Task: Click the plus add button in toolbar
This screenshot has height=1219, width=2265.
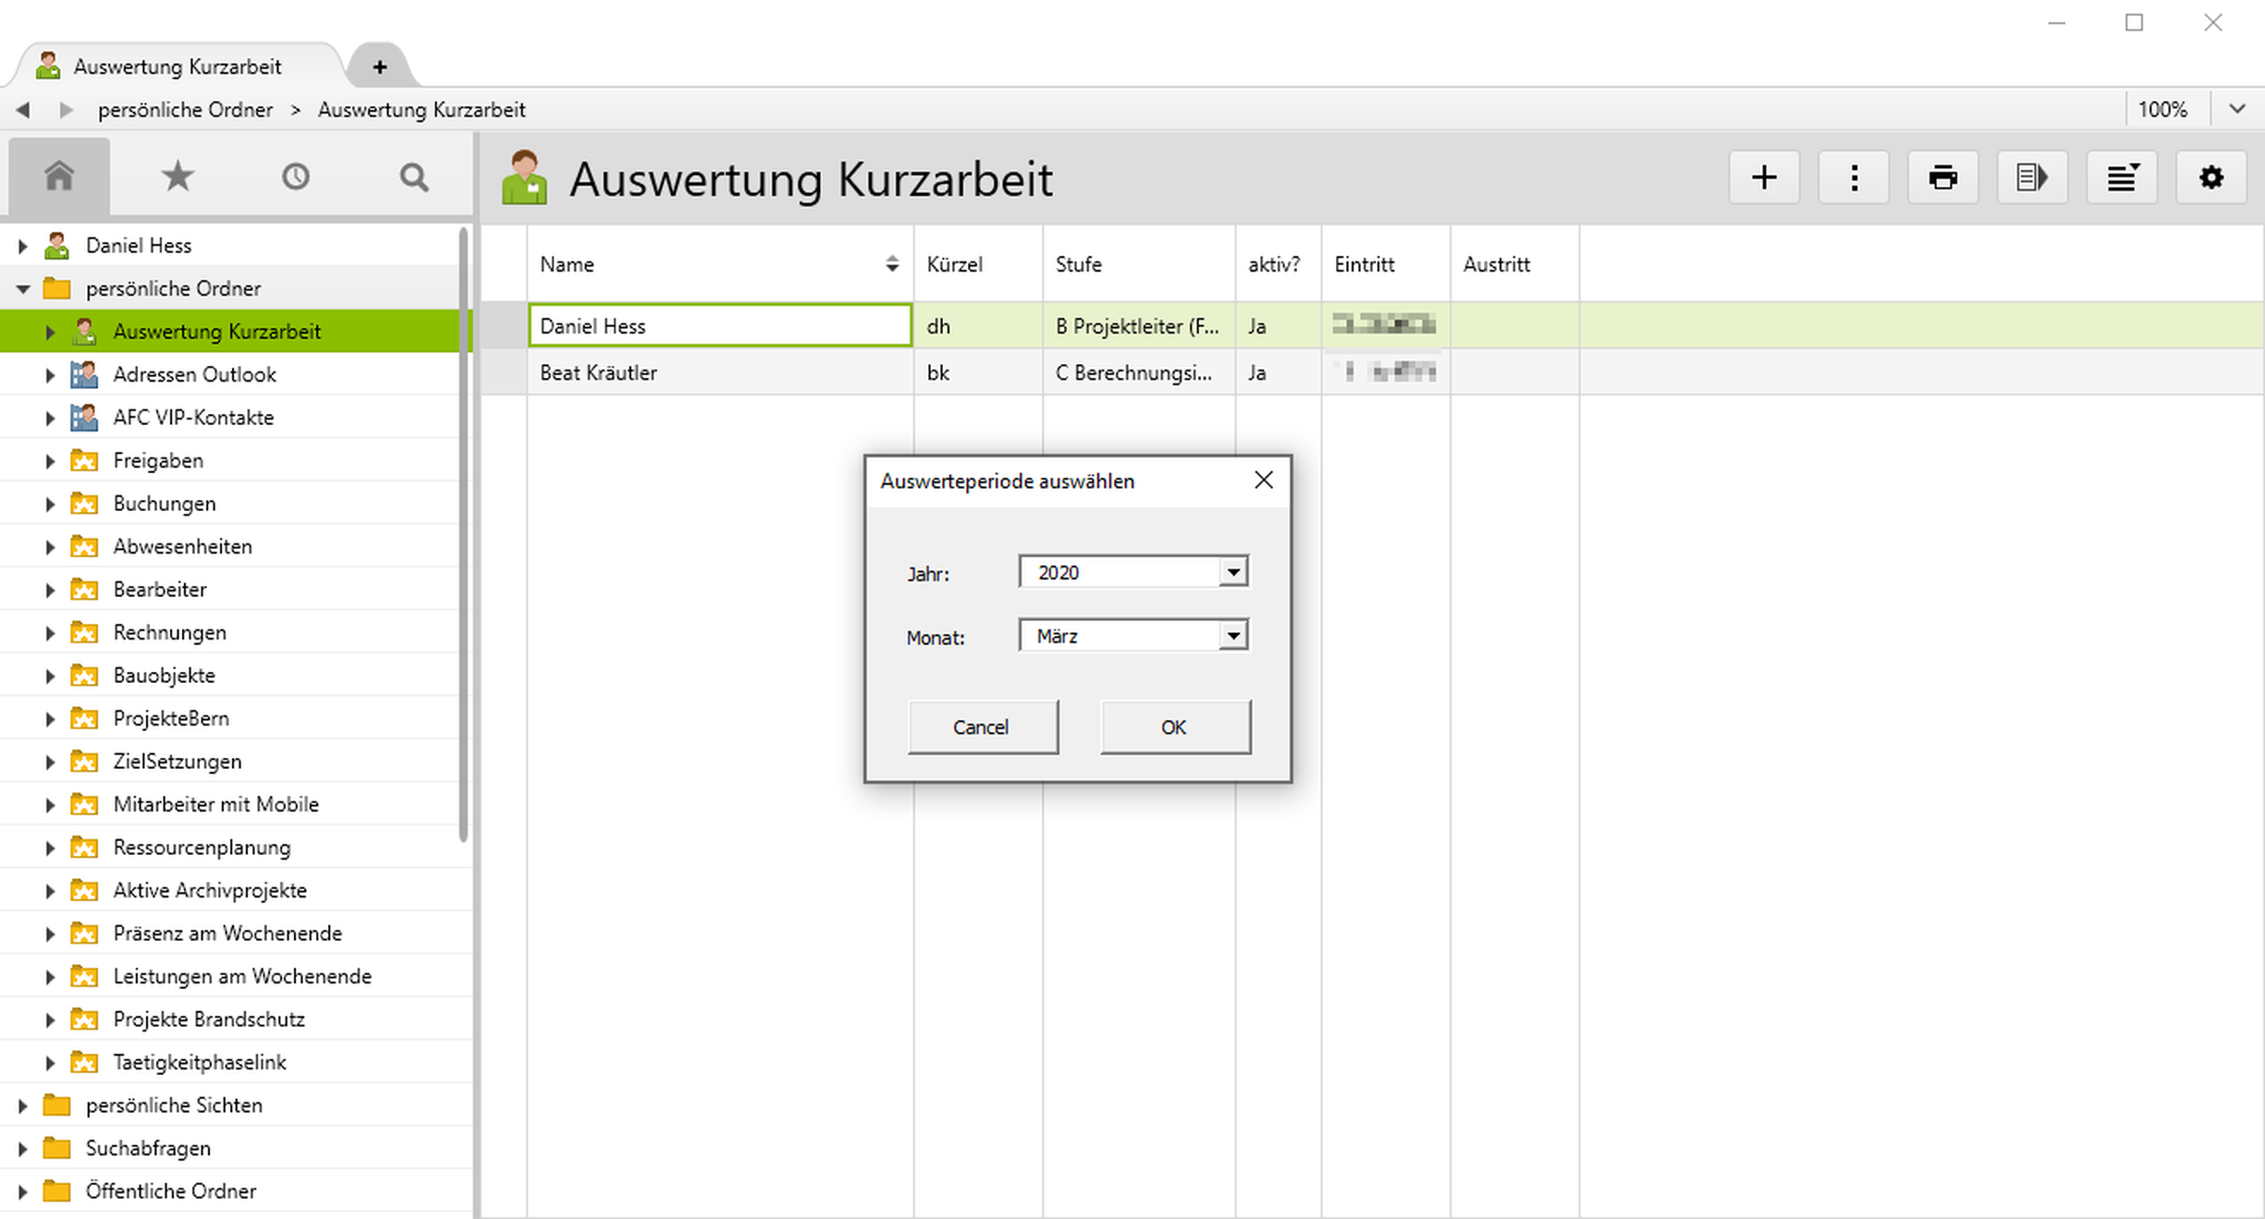Action: [x=1764, y=177]
